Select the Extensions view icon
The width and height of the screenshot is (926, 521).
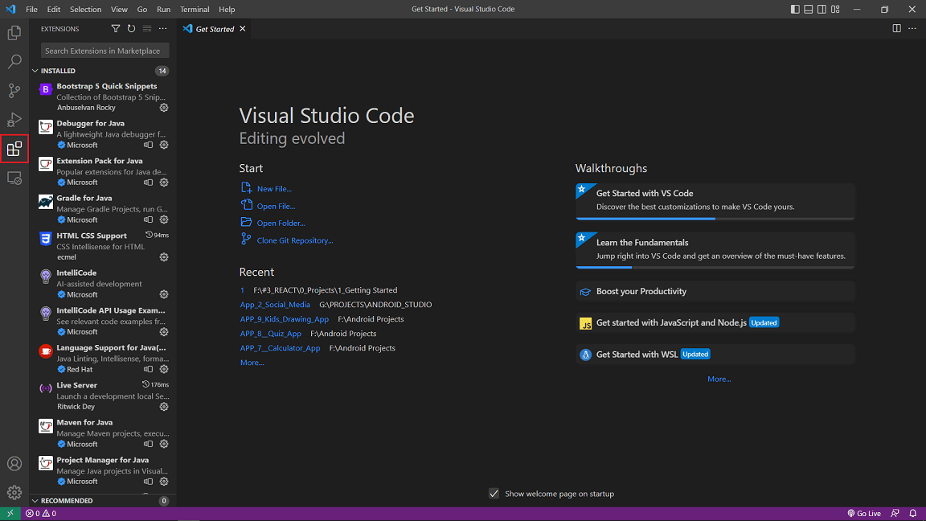coord(14,148)
